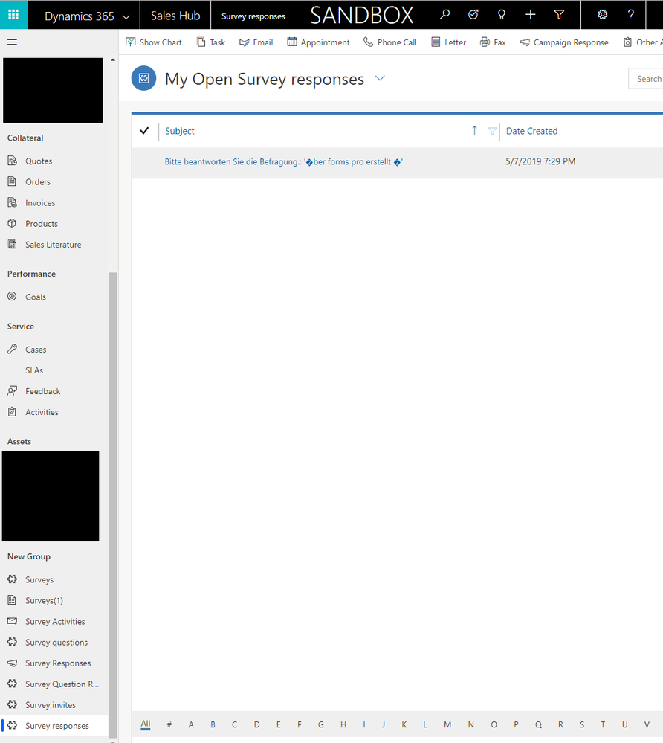The width and height of the screenshot is (663, 743).
Task: Filter records by letter A
Action: pos(191,724)
